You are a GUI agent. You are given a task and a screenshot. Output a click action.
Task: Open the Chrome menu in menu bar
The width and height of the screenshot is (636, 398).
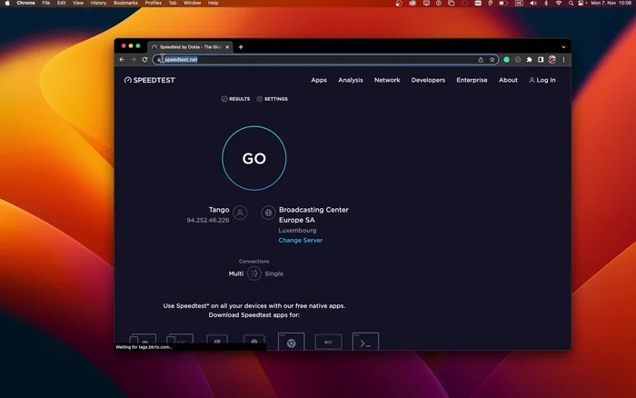(x=25, y=3)
